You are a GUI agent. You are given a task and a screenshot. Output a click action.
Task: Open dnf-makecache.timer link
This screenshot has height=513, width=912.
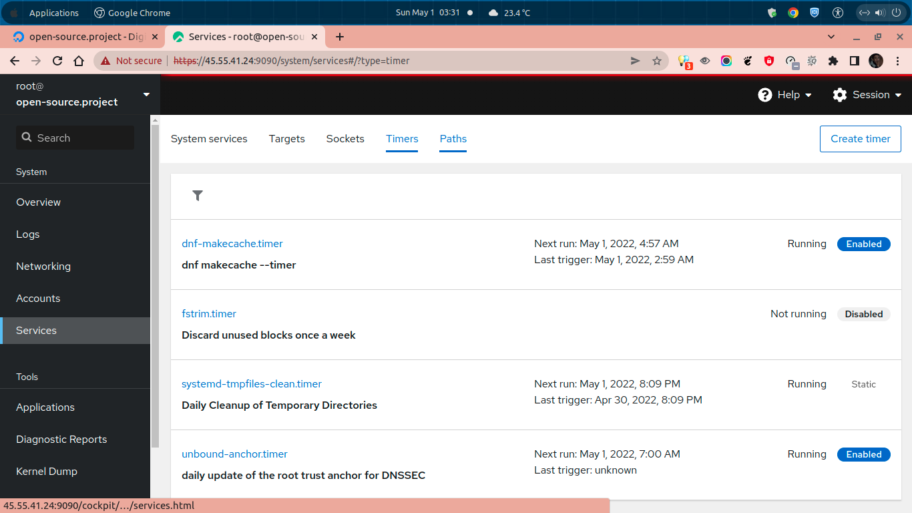pyautogui.click(x=232, y=244)
